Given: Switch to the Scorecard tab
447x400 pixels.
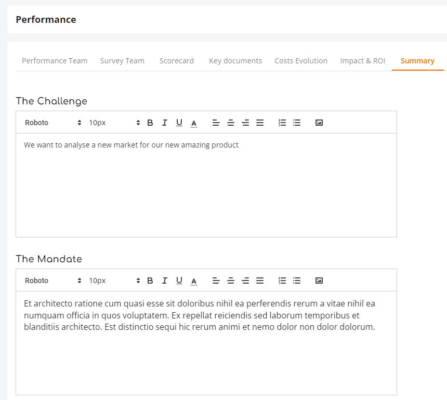Looking at the screenshot, I should 177,61.
